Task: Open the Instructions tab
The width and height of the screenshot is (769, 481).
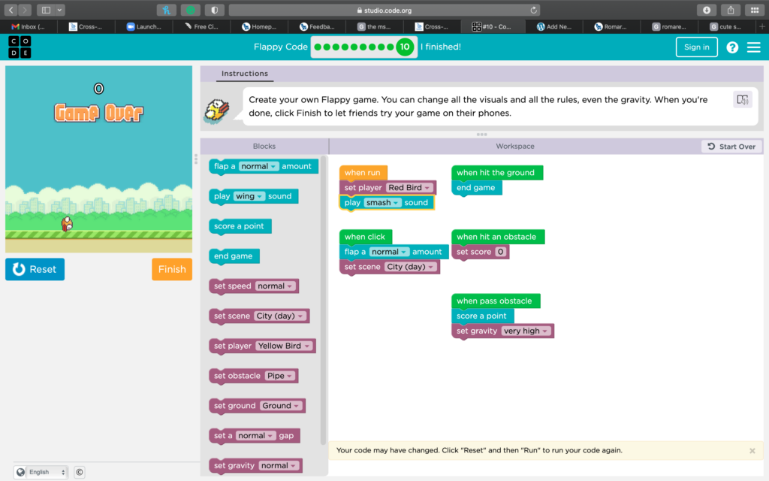Action: point(245,74)
